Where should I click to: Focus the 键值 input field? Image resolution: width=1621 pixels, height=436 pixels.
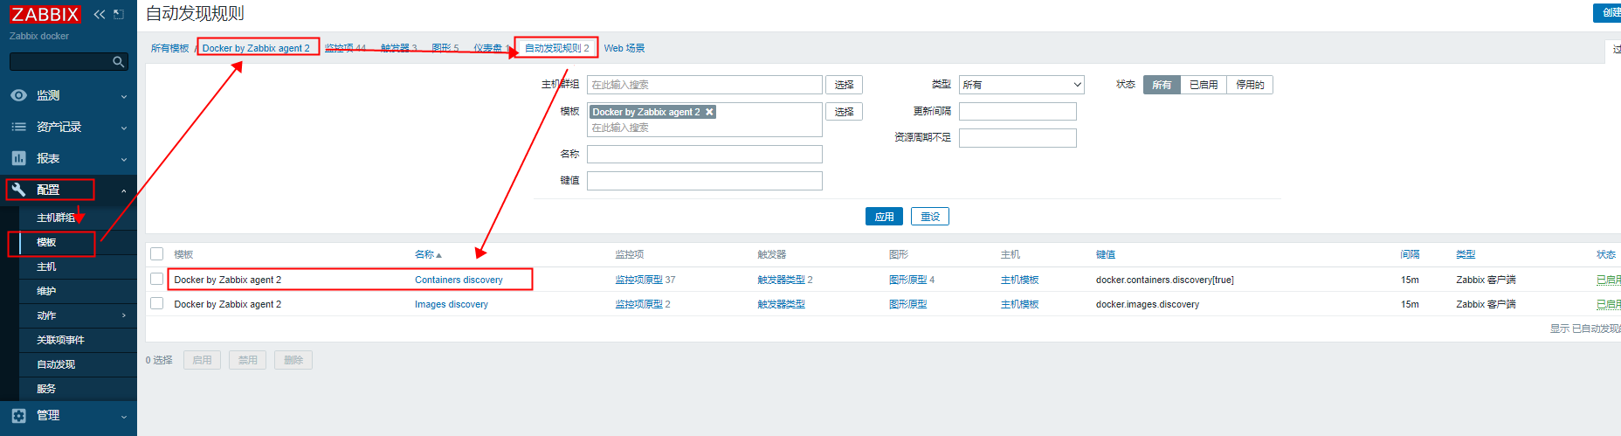tap(705, 181)
